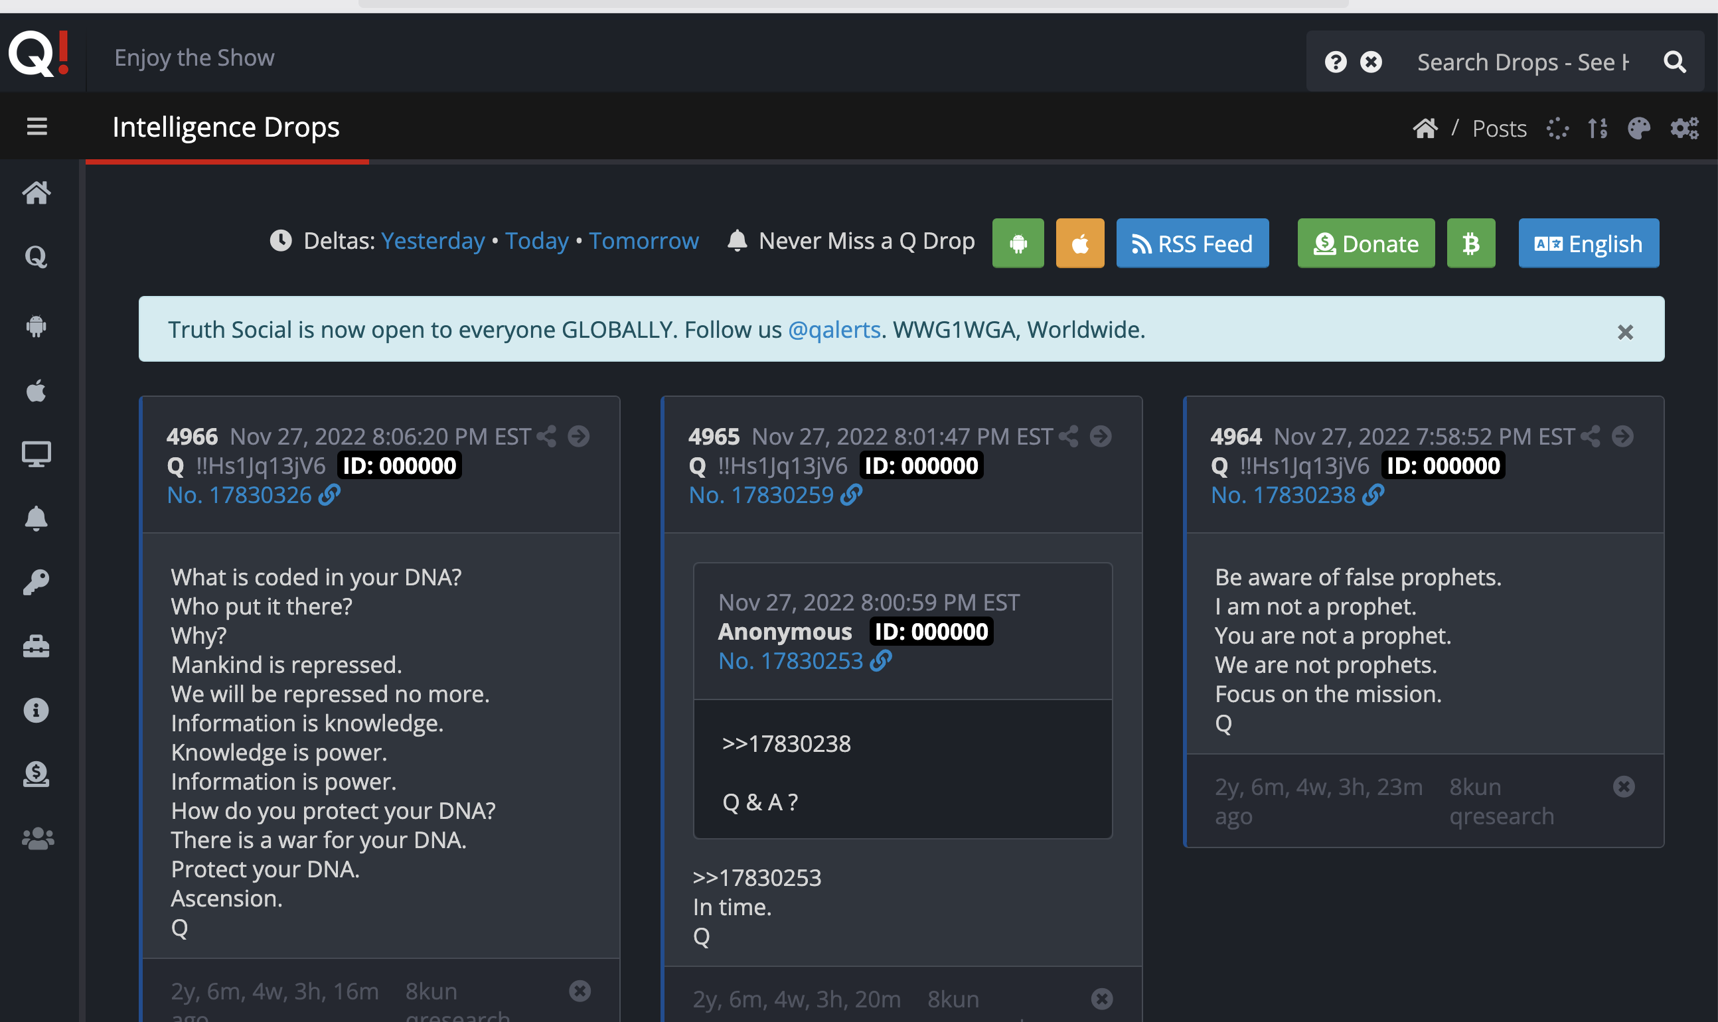Click the Q! site logo
The image size is (1718, 1022).
pyautogui.click(x=39, y=54)
